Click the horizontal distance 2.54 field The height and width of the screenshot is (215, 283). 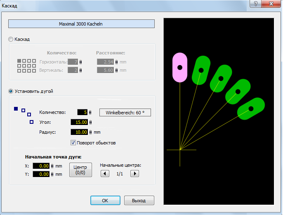[x=106, y=62]
